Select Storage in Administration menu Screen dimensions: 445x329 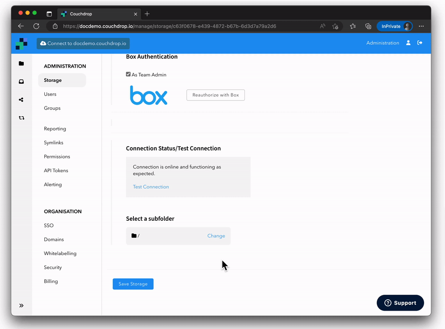(62, 80)
